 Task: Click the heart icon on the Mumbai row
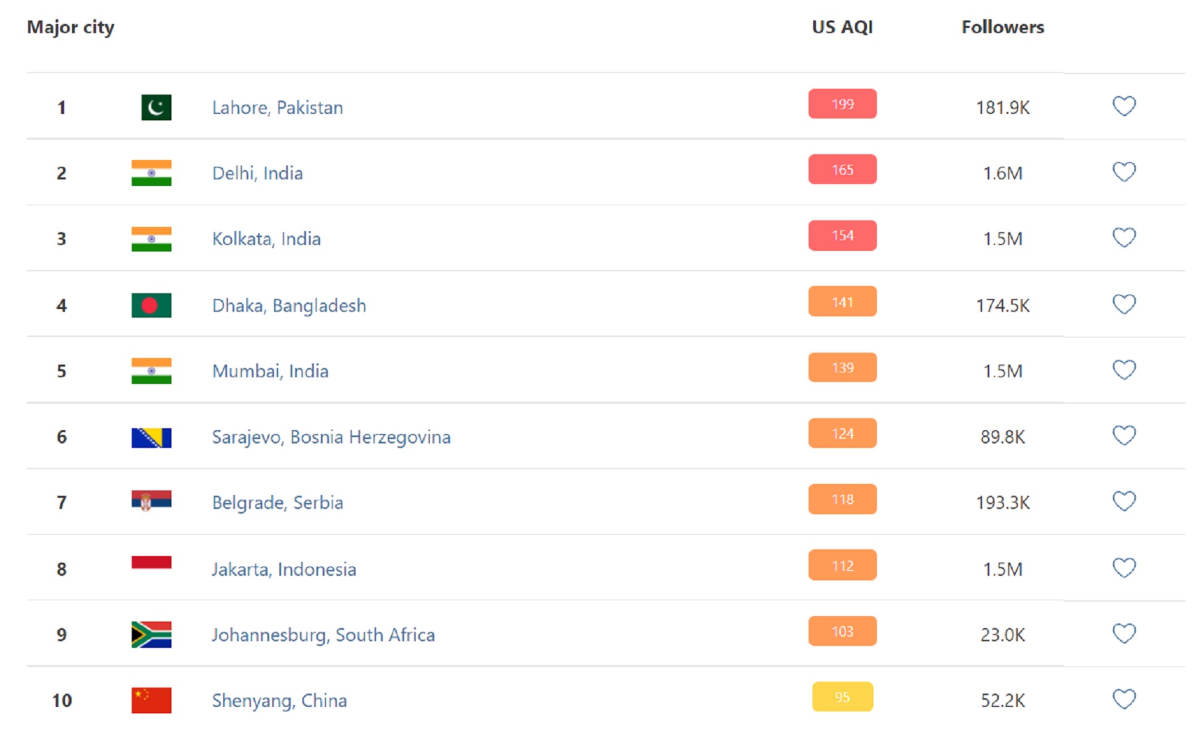(x=1124, y=369)
